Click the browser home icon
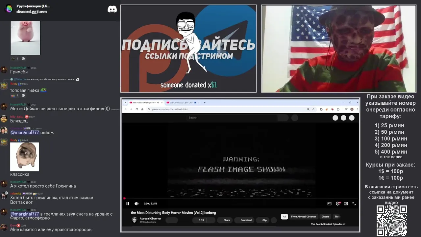421x237 pixels. [x=142, y=109]
